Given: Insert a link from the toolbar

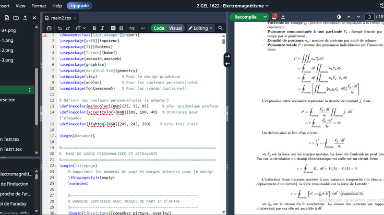Looking at the screenshot, I should [x=132, y=28].
